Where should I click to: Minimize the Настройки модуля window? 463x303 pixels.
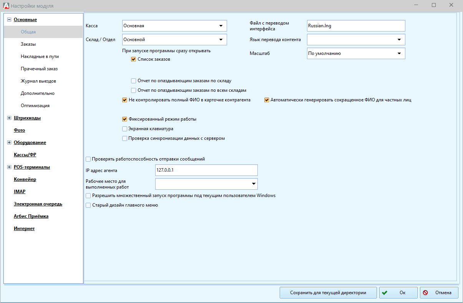(x=416, y=5)
